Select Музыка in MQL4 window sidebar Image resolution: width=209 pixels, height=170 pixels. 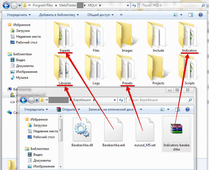19,78
